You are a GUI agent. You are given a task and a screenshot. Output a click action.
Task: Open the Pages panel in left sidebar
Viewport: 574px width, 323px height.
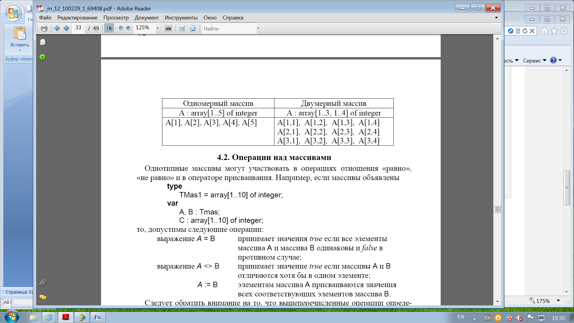pyautogui.click(x=43, y=42)
